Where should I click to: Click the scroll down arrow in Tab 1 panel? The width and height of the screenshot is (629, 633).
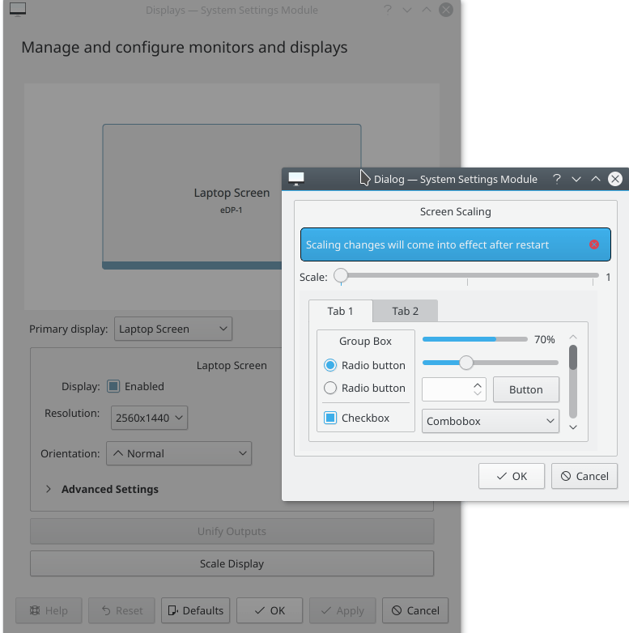pyautogui.click(x=573, y=427)
